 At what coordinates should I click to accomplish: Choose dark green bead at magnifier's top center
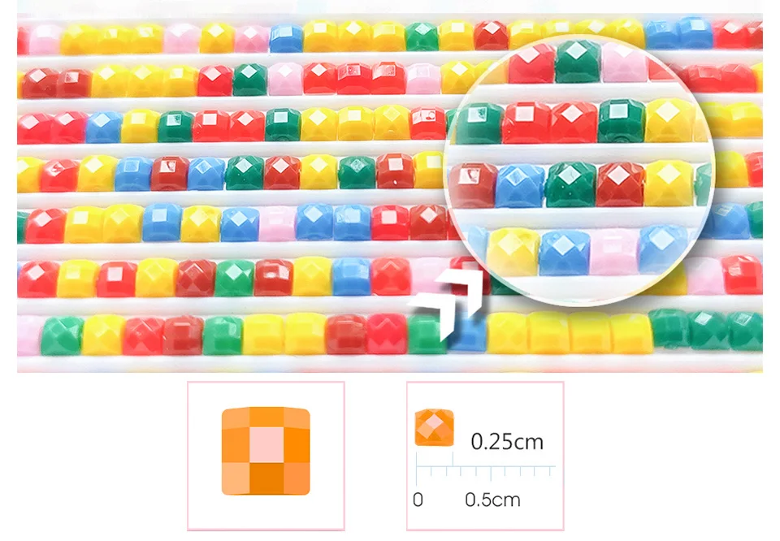coord(578,61)
